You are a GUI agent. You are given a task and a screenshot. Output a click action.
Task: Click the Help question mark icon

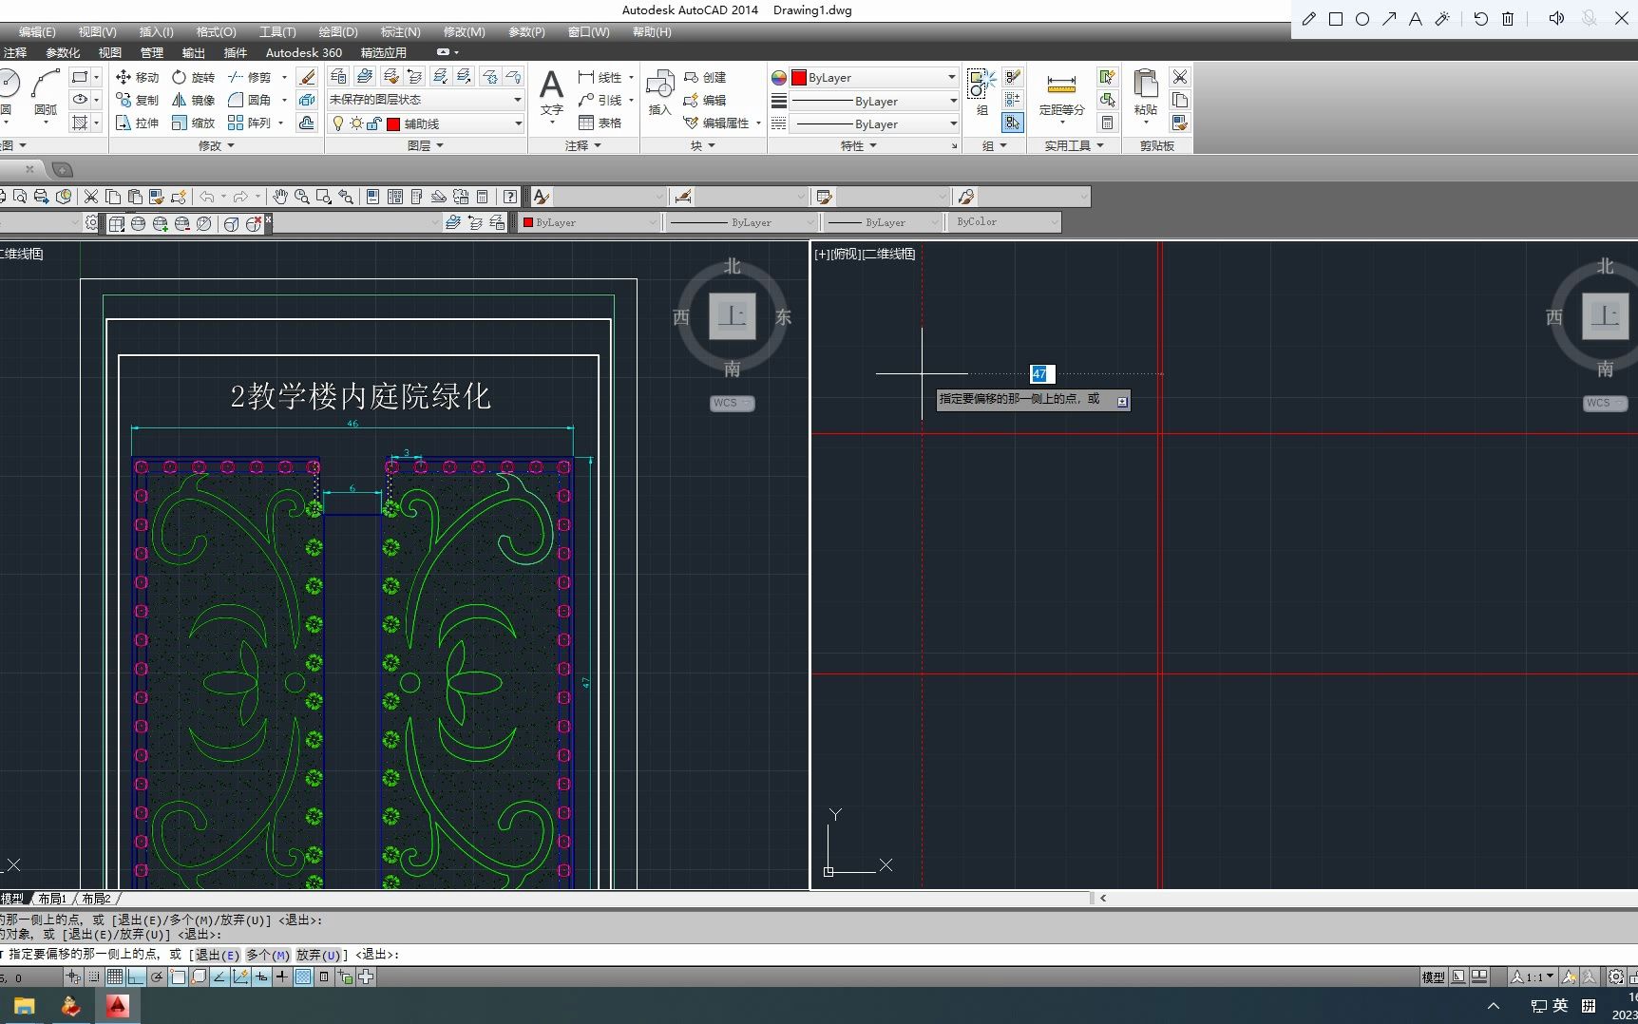[510, 197]
